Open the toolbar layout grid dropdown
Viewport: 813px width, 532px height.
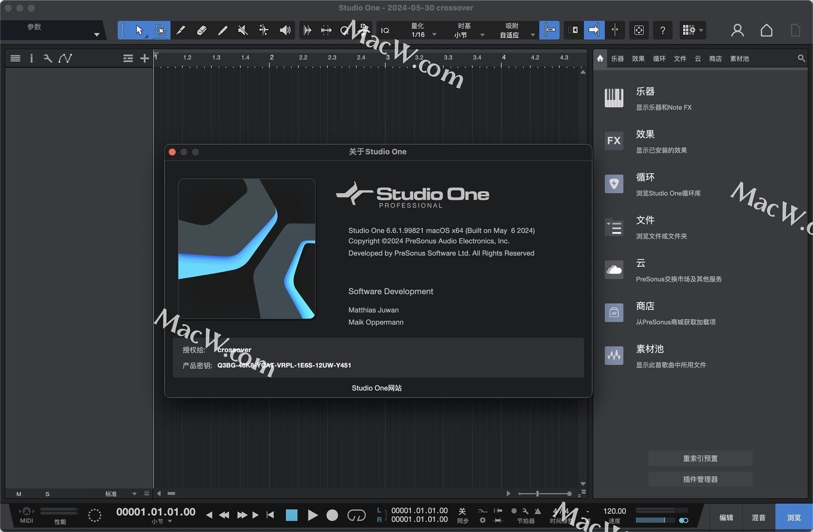click(693, 30)
